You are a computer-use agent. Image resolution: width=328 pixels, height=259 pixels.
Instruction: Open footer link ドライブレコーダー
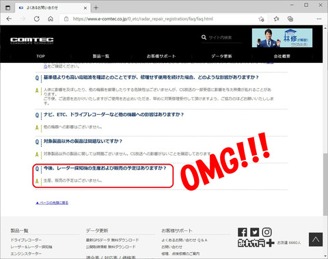coord(26,240)
